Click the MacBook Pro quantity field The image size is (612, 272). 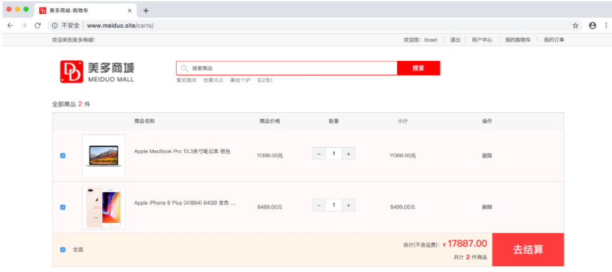click(334, 153)
